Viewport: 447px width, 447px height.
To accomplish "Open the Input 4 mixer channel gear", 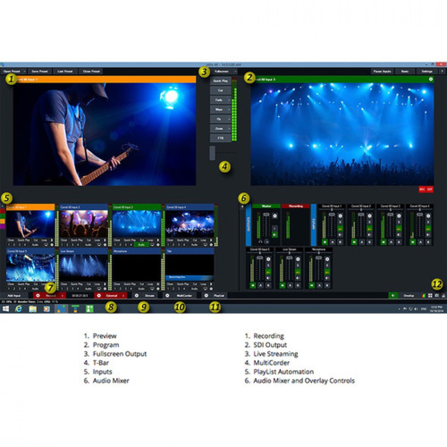I will (428, 216).
